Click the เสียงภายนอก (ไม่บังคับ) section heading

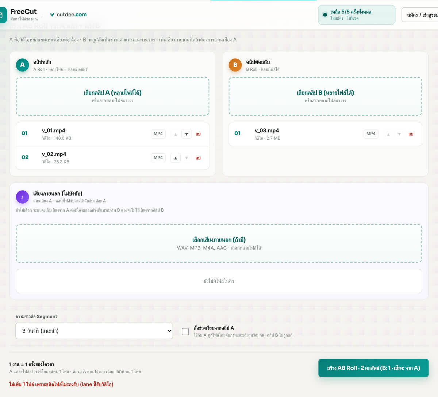point(58,193)
